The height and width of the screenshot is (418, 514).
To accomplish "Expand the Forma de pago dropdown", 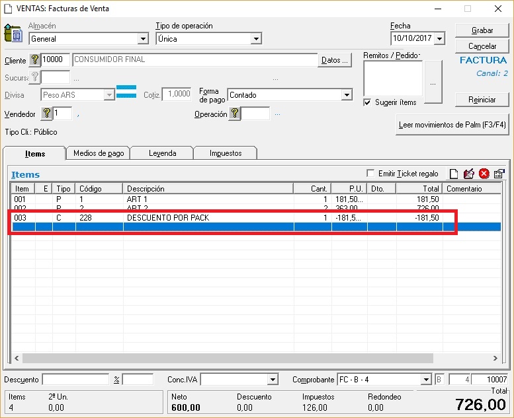I will pyautogui.click(x=347, y=95).
